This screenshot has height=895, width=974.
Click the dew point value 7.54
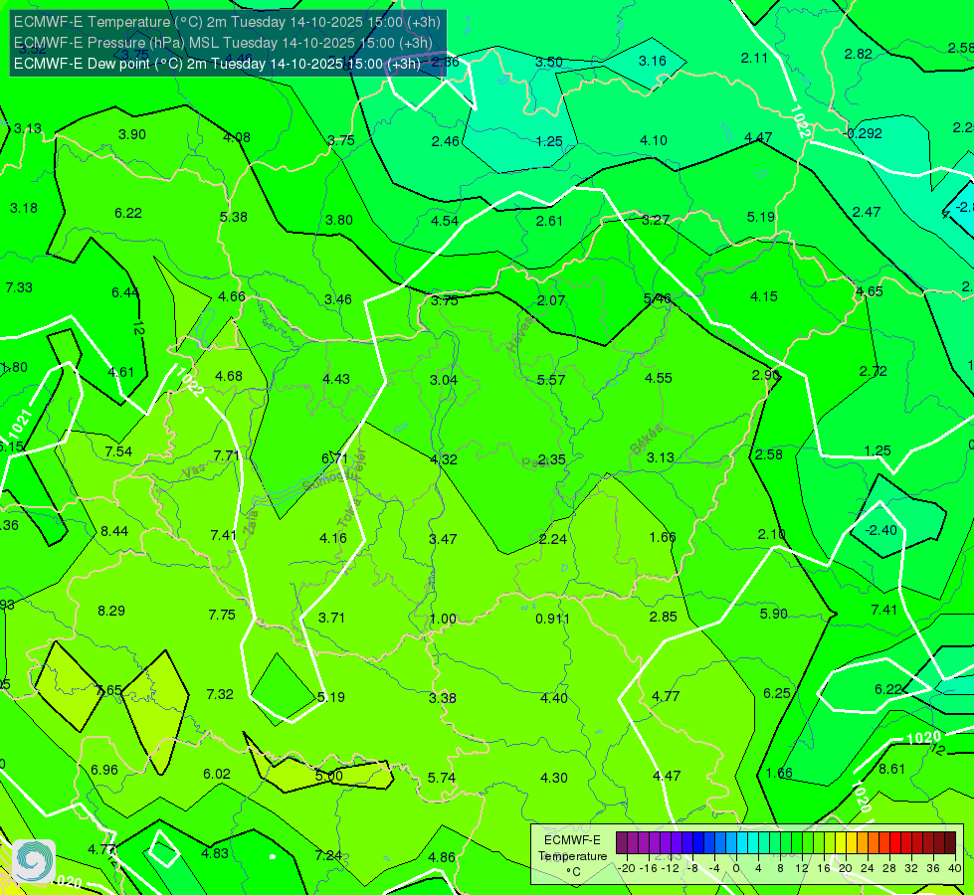[118, 451]
